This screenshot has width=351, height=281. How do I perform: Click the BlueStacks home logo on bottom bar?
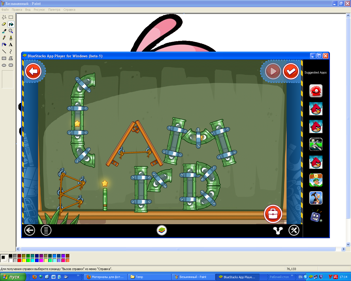click(x=162, y=230)
